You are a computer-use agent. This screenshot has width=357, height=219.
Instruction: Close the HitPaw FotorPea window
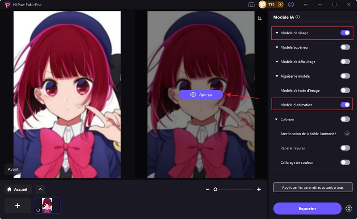tap(349, 4)
